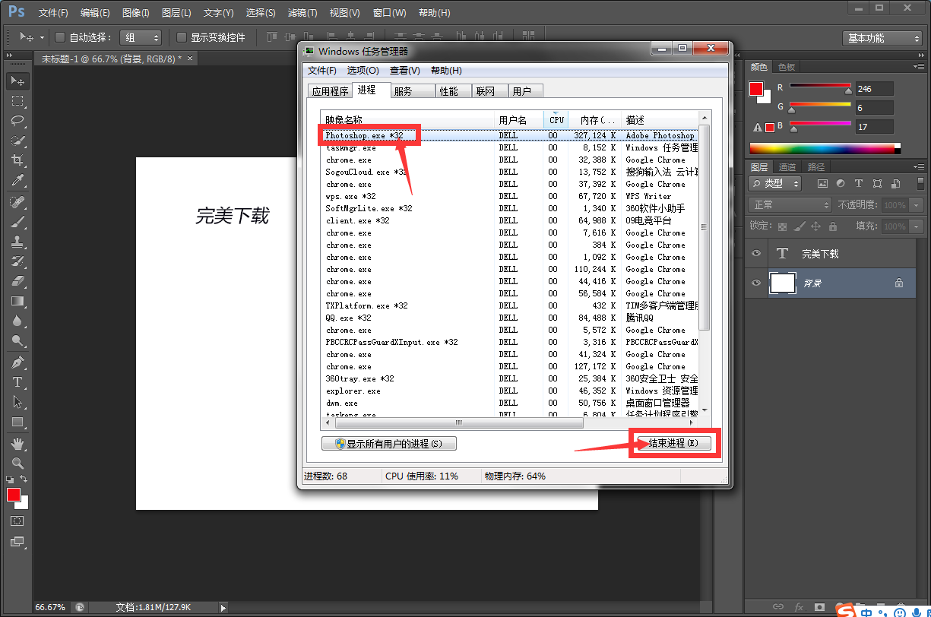
Task: Open the 类型 layer filter dropdown
Action: point(776,183)
